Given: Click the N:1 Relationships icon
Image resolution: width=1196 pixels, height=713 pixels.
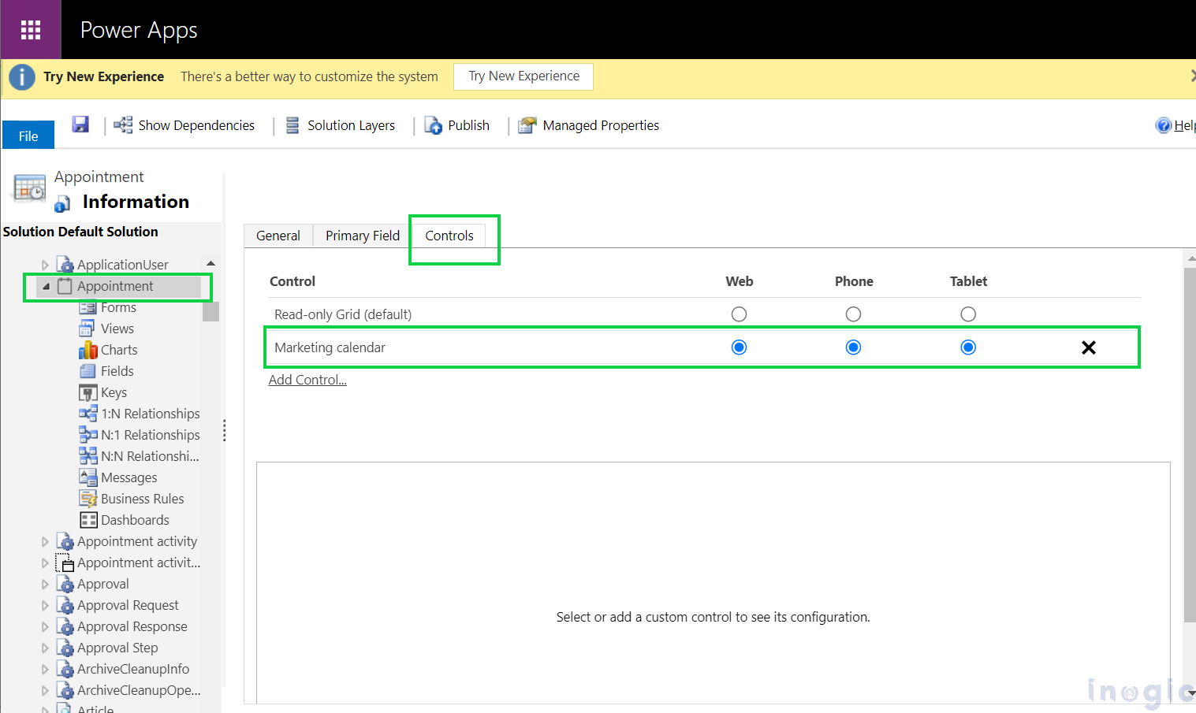Looking at the screenshot, I should (88, 435).
